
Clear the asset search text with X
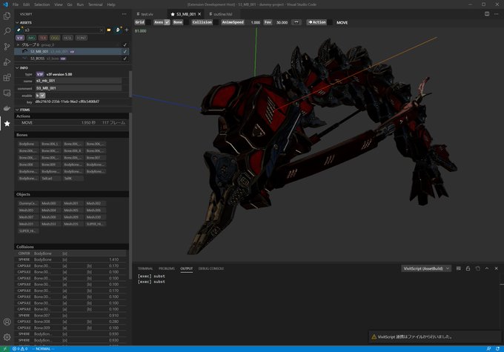tap(102, 30)
